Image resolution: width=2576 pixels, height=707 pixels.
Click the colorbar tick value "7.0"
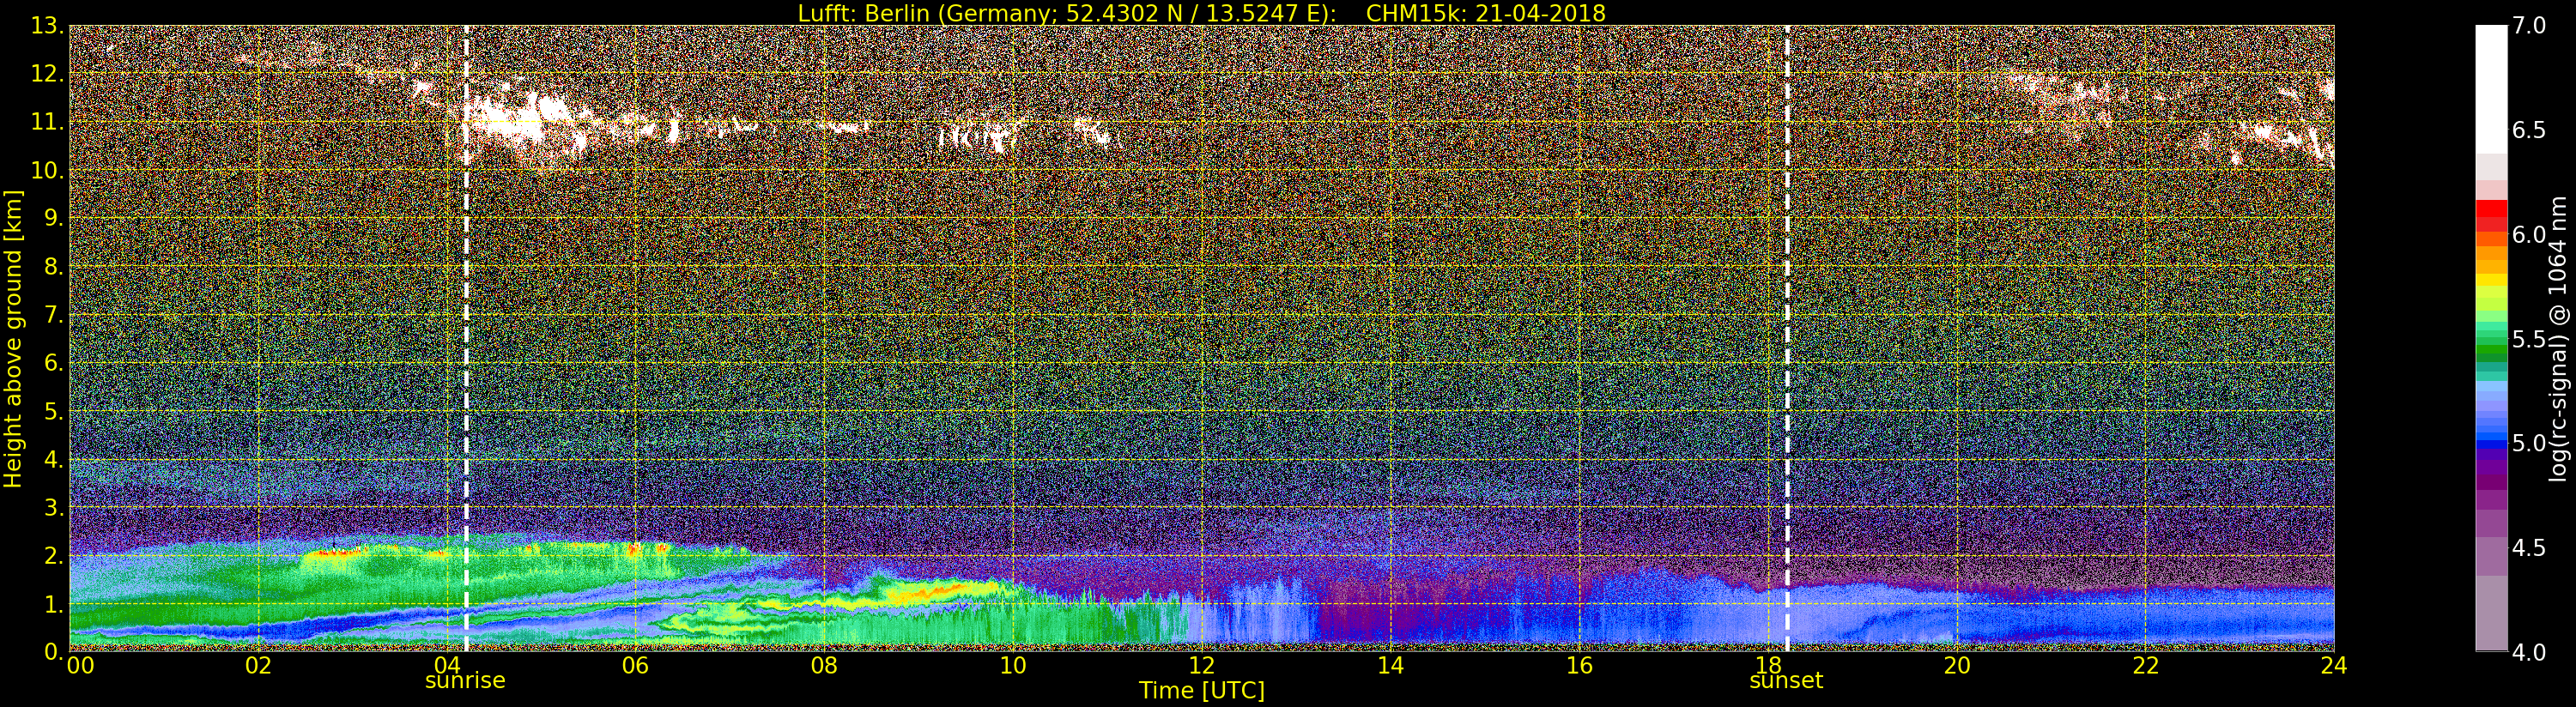pyautogui.click(x=2530, y=26)
